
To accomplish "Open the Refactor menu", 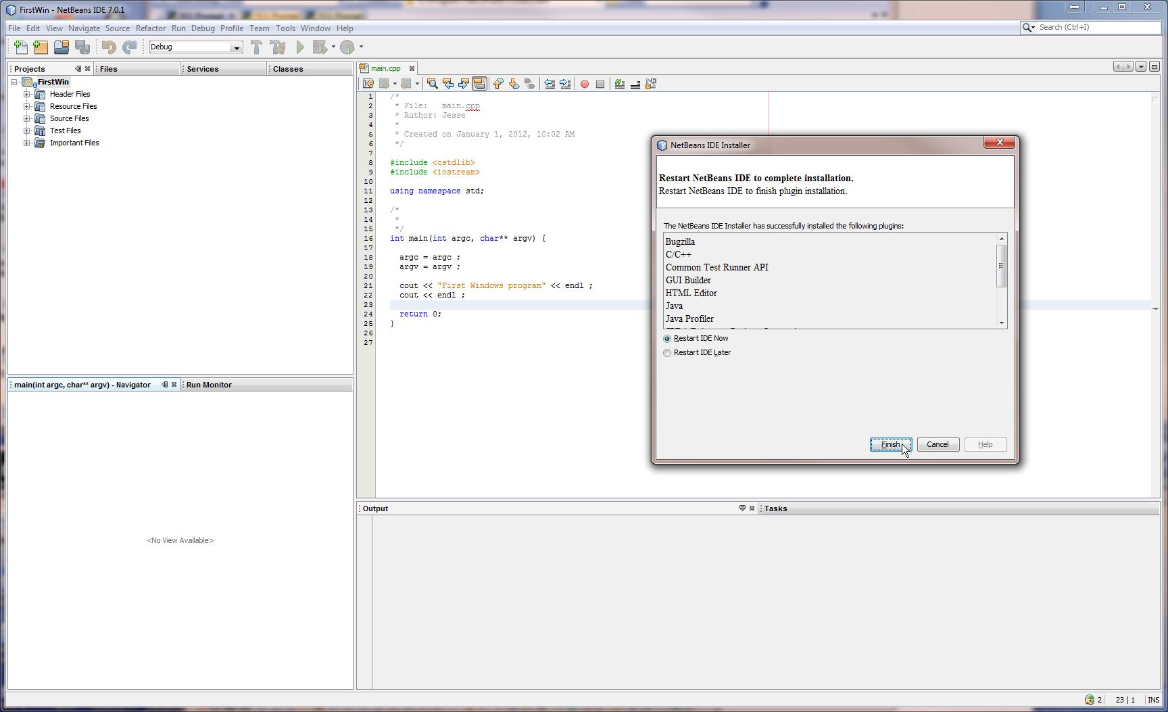I will [150, 28].
